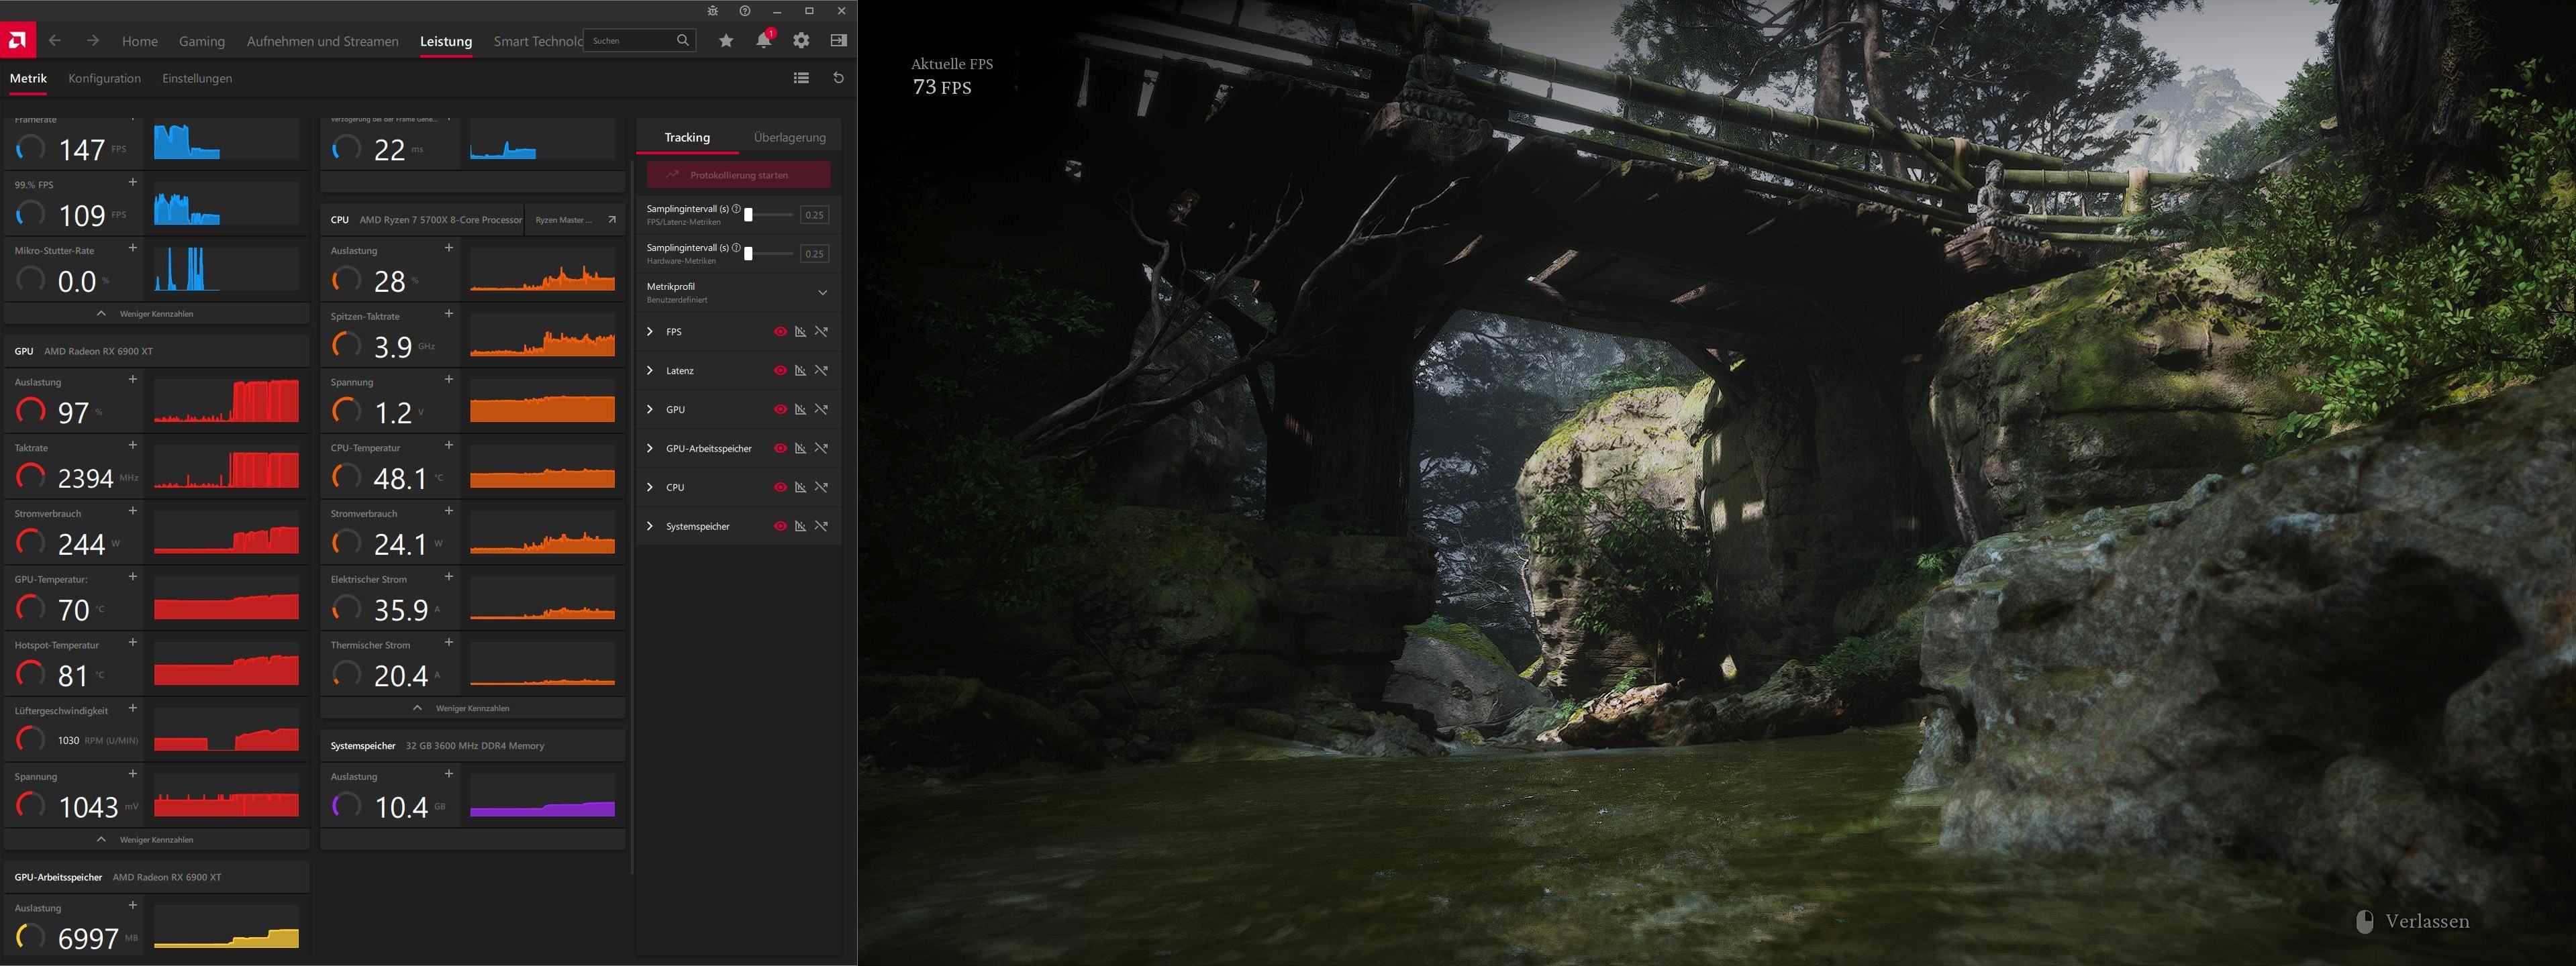Toggle CPU tracking eye icon
Image resolution: width=2576 pixels, height=966 pixels.
(x=780, y=488)
